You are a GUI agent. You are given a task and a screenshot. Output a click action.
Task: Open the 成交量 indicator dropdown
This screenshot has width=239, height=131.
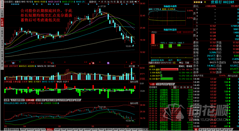pyautogui.click(x=132, y=66)
